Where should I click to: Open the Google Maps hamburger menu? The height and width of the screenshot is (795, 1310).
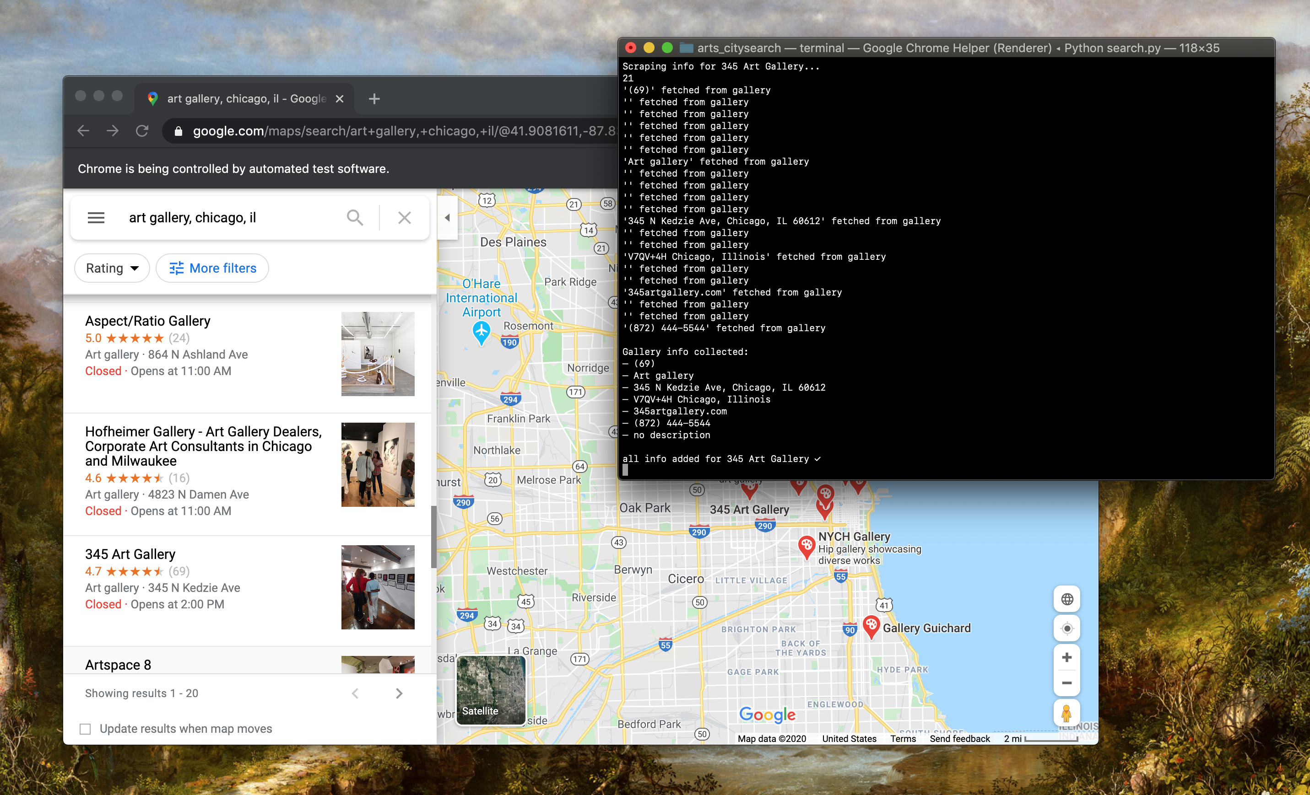96,218
